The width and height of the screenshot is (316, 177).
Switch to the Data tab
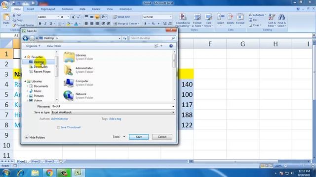pos(82,9)
